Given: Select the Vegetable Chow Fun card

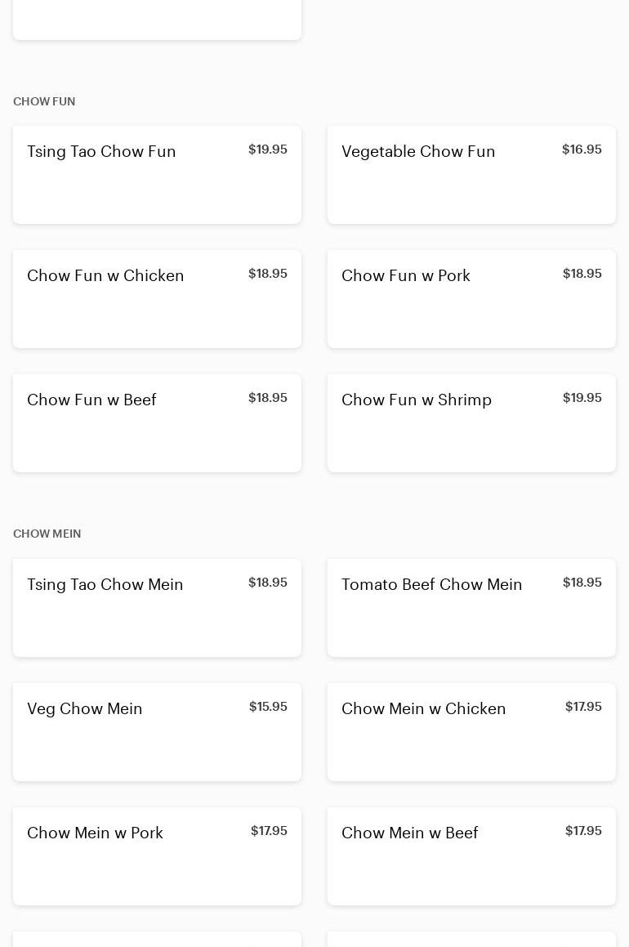Looking at the screenshot, I should 471,174.
